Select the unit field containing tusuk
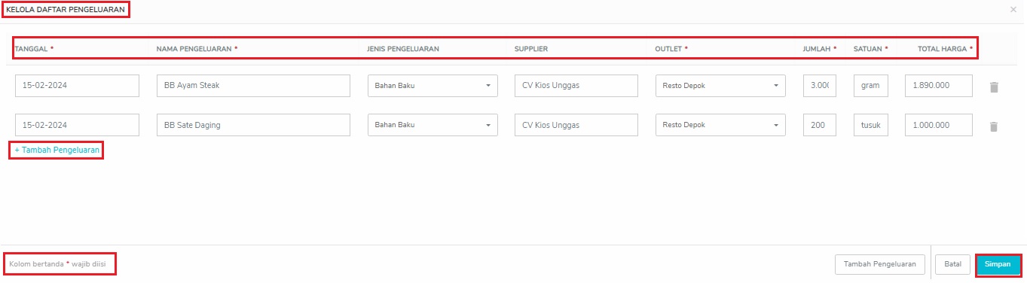 click(871, 125)
